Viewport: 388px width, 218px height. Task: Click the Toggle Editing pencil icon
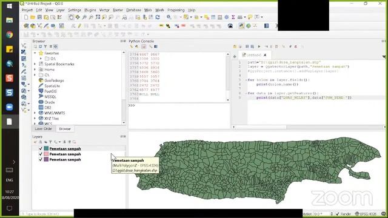click(x=79, y=25)
